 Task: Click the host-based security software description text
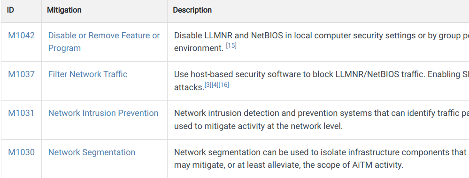(322, 81)
